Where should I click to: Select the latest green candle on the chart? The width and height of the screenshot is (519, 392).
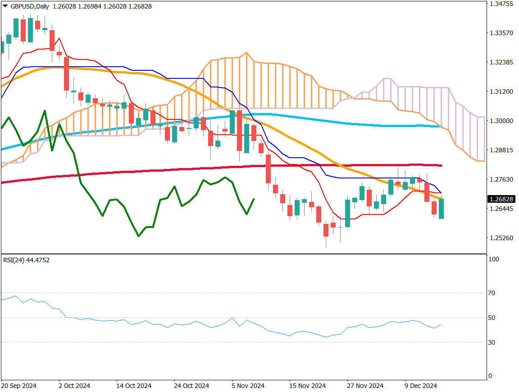[442, 209]
